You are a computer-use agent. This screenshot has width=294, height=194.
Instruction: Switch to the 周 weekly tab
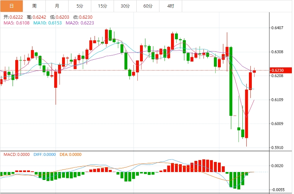click(34, 6)
